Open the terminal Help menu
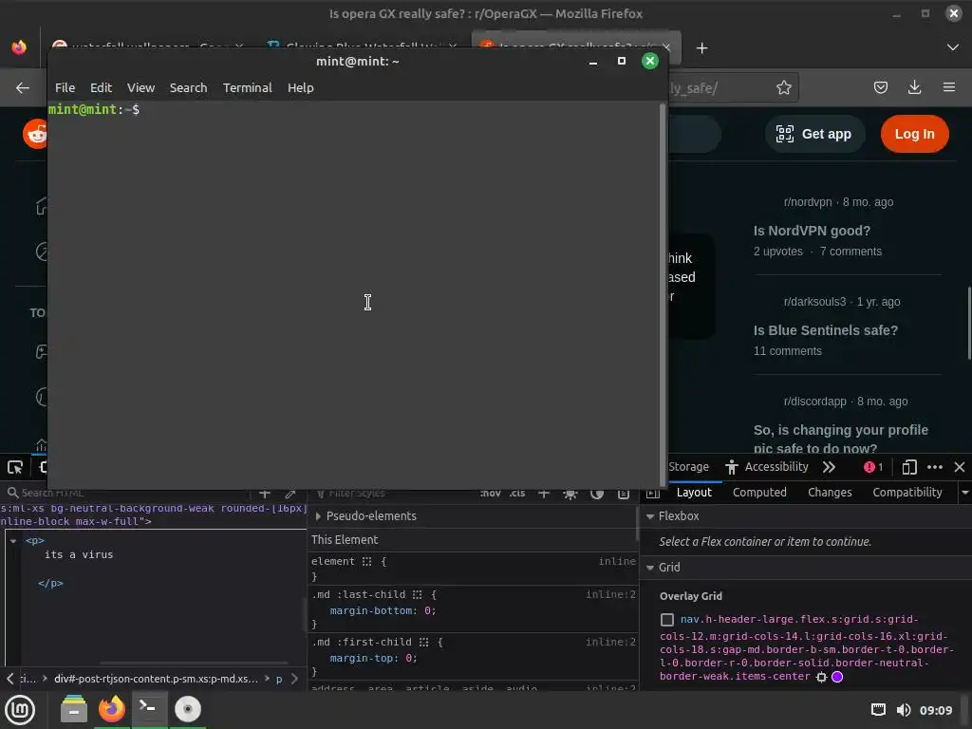Viewport: 972px width, 729px height. coord(301,87)
